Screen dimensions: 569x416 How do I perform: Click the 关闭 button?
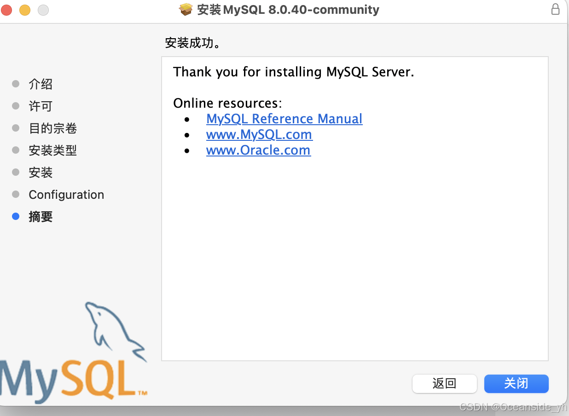click(516, 383)
